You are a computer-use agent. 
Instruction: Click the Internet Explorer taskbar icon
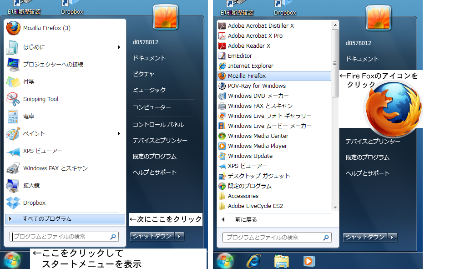[253, 261]
